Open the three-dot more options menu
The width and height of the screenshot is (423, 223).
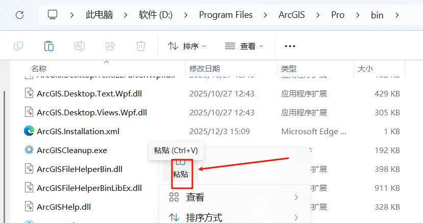click(x=290, y=46)
